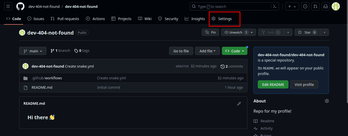Screen dimensions: 348x136
Task: Expand the dropdown arrow next to Star
Action: coord(324,32)
